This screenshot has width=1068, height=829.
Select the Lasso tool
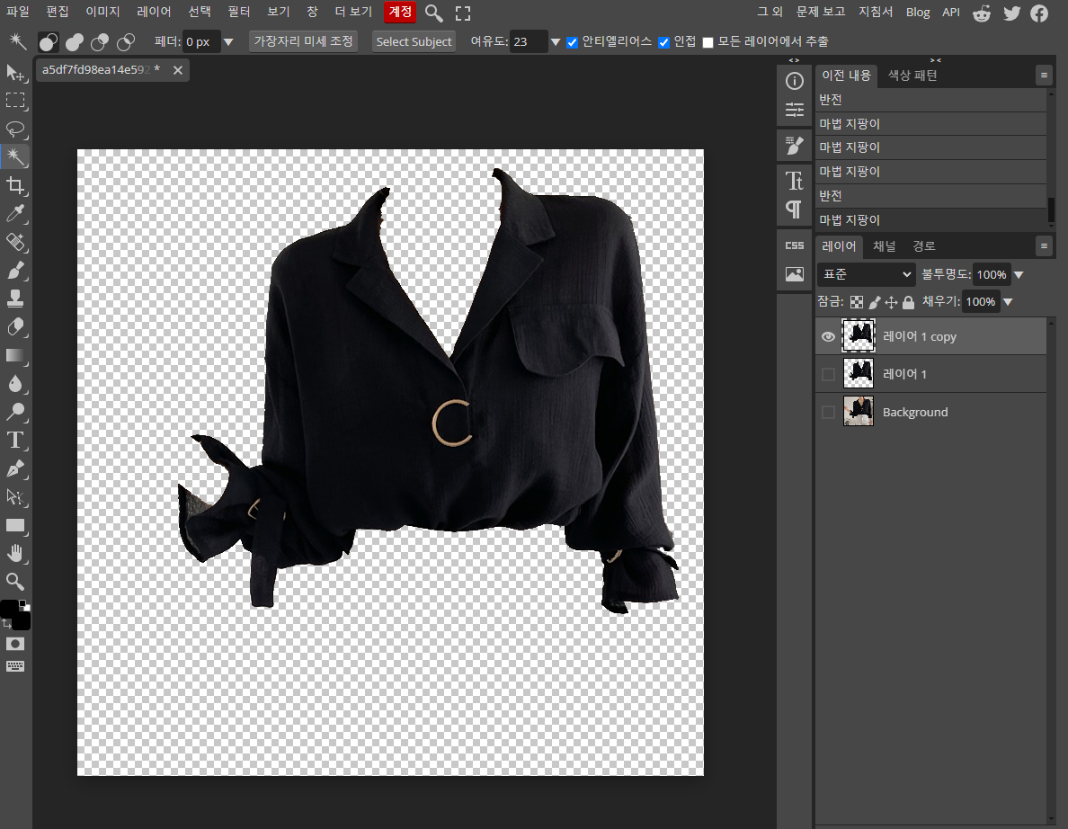pyautogui.click(x=15, y=129)
